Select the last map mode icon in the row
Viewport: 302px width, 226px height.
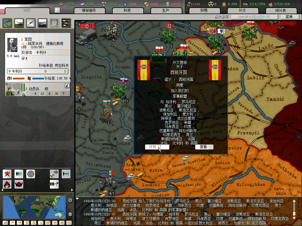pos(69,223)
